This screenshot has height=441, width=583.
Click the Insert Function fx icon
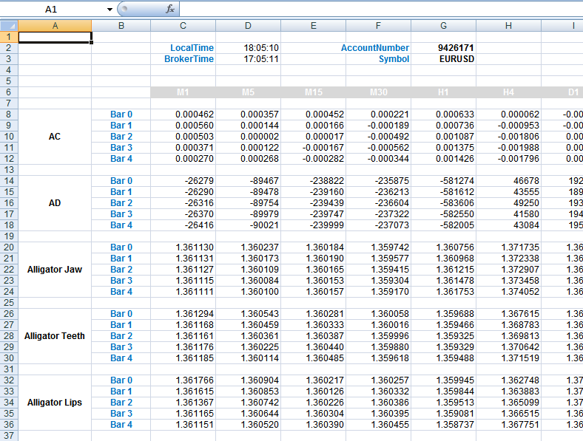170,9
